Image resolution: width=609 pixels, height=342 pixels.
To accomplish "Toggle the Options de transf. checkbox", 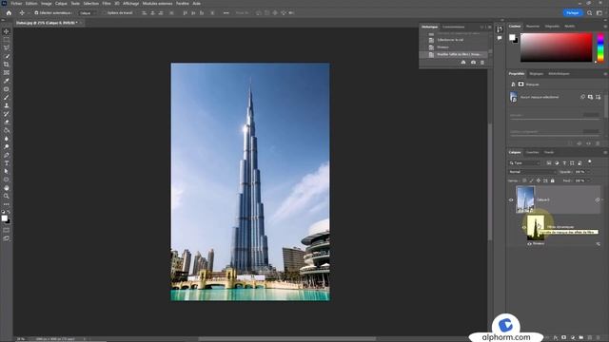I will tap(104, 12).
